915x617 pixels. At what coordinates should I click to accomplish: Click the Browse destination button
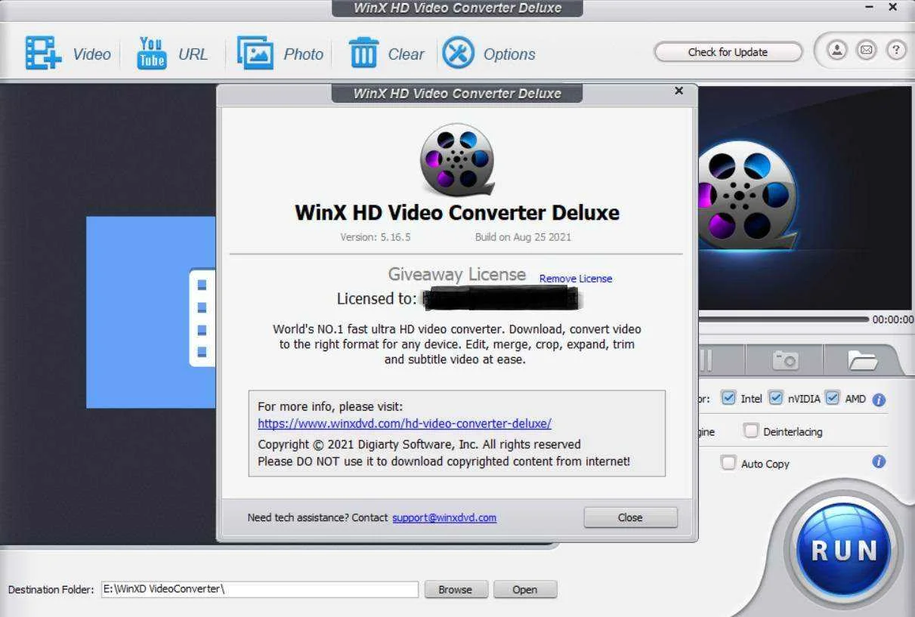[x=455, y=590]
